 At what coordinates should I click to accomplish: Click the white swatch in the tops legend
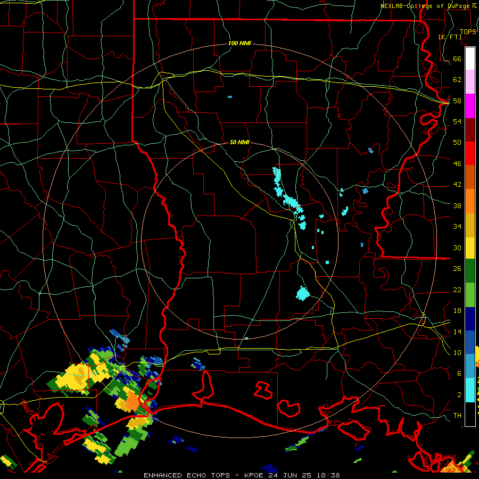pos(470,59)
